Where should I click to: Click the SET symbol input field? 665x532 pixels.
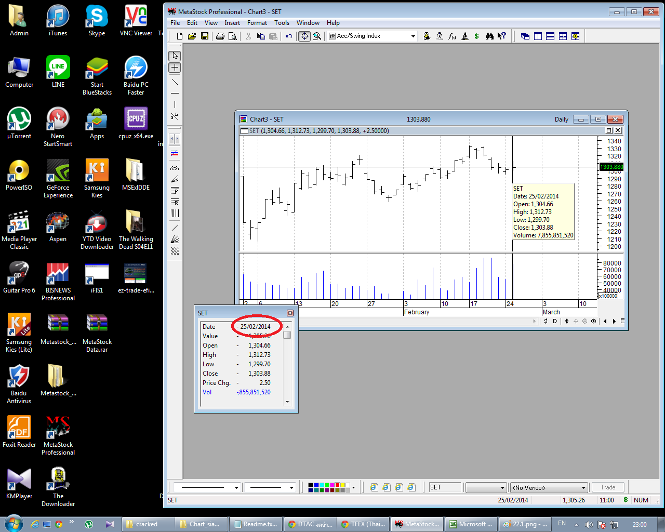coord(445,487)
